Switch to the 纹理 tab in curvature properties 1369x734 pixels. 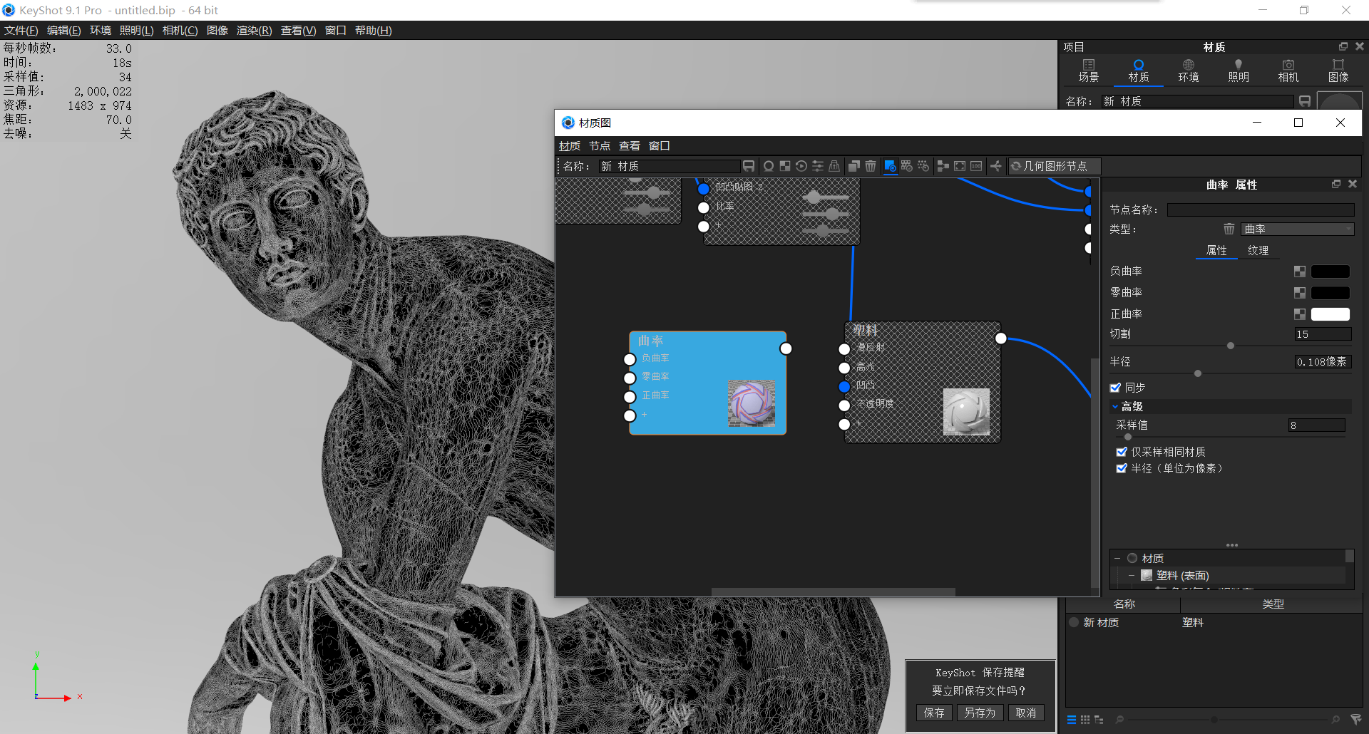(x=1259, y=250)
